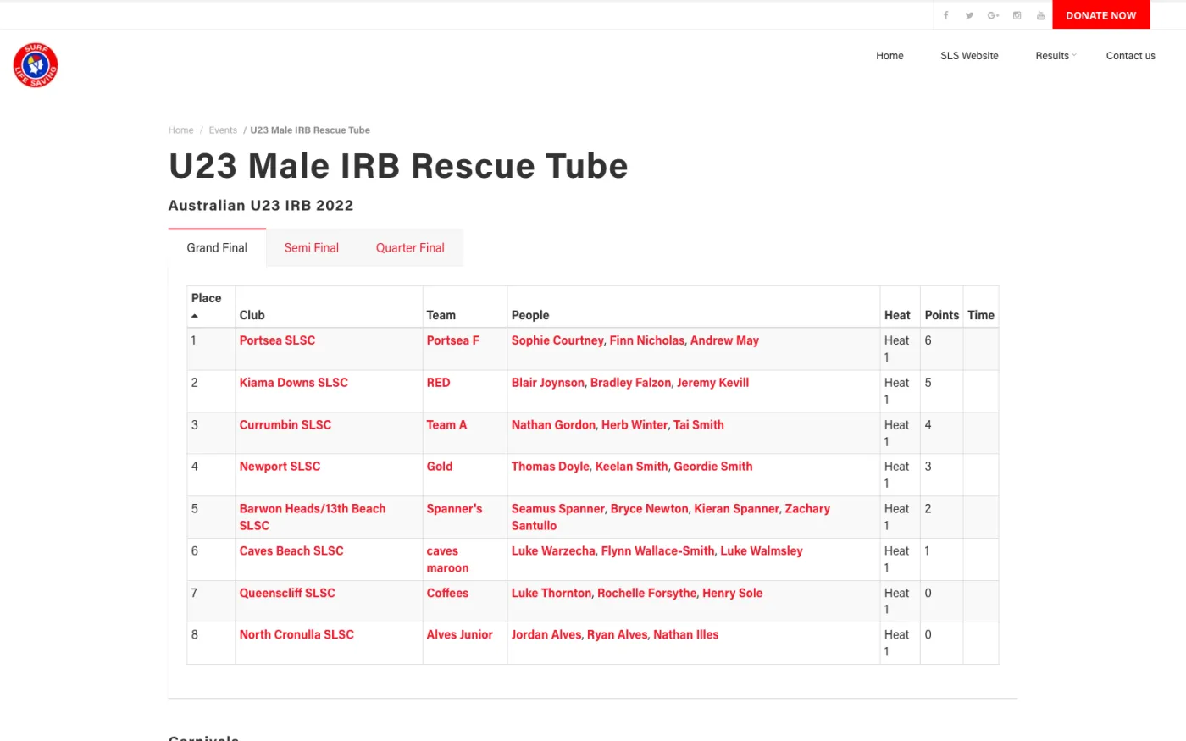Open the RED team link
This screenshot has height=741, width=1186.
(x=438, y=383)
